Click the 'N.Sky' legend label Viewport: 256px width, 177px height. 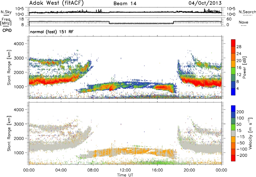[x=6, y=12]
